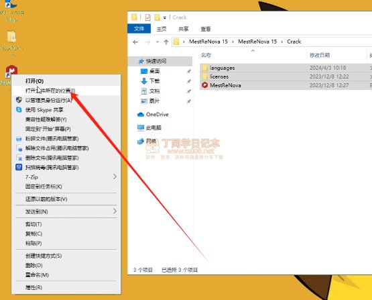
Task: Choose 兼容性疑难解答(Y) menu entry
Action: (66, 119)
